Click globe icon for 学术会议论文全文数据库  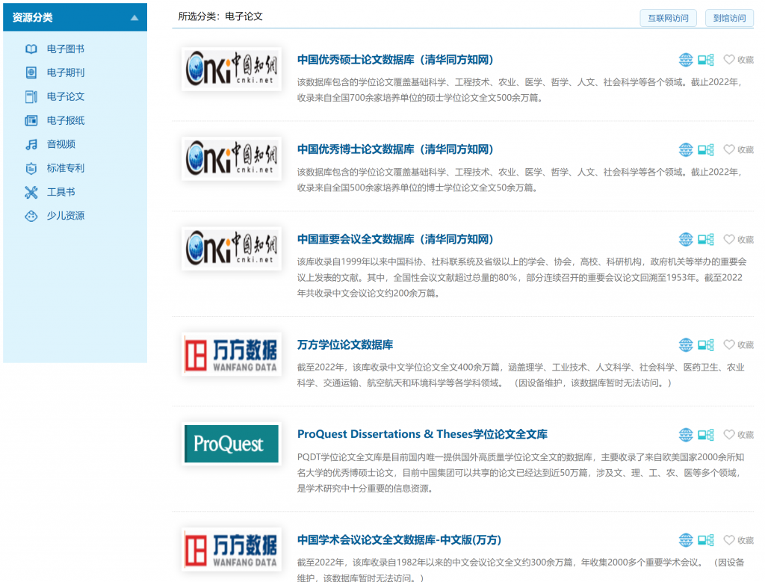point(686,540)
